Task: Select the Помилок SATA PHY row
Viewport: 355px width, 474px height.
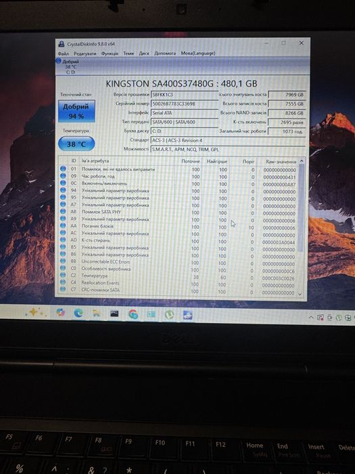Action: (178, 213)
